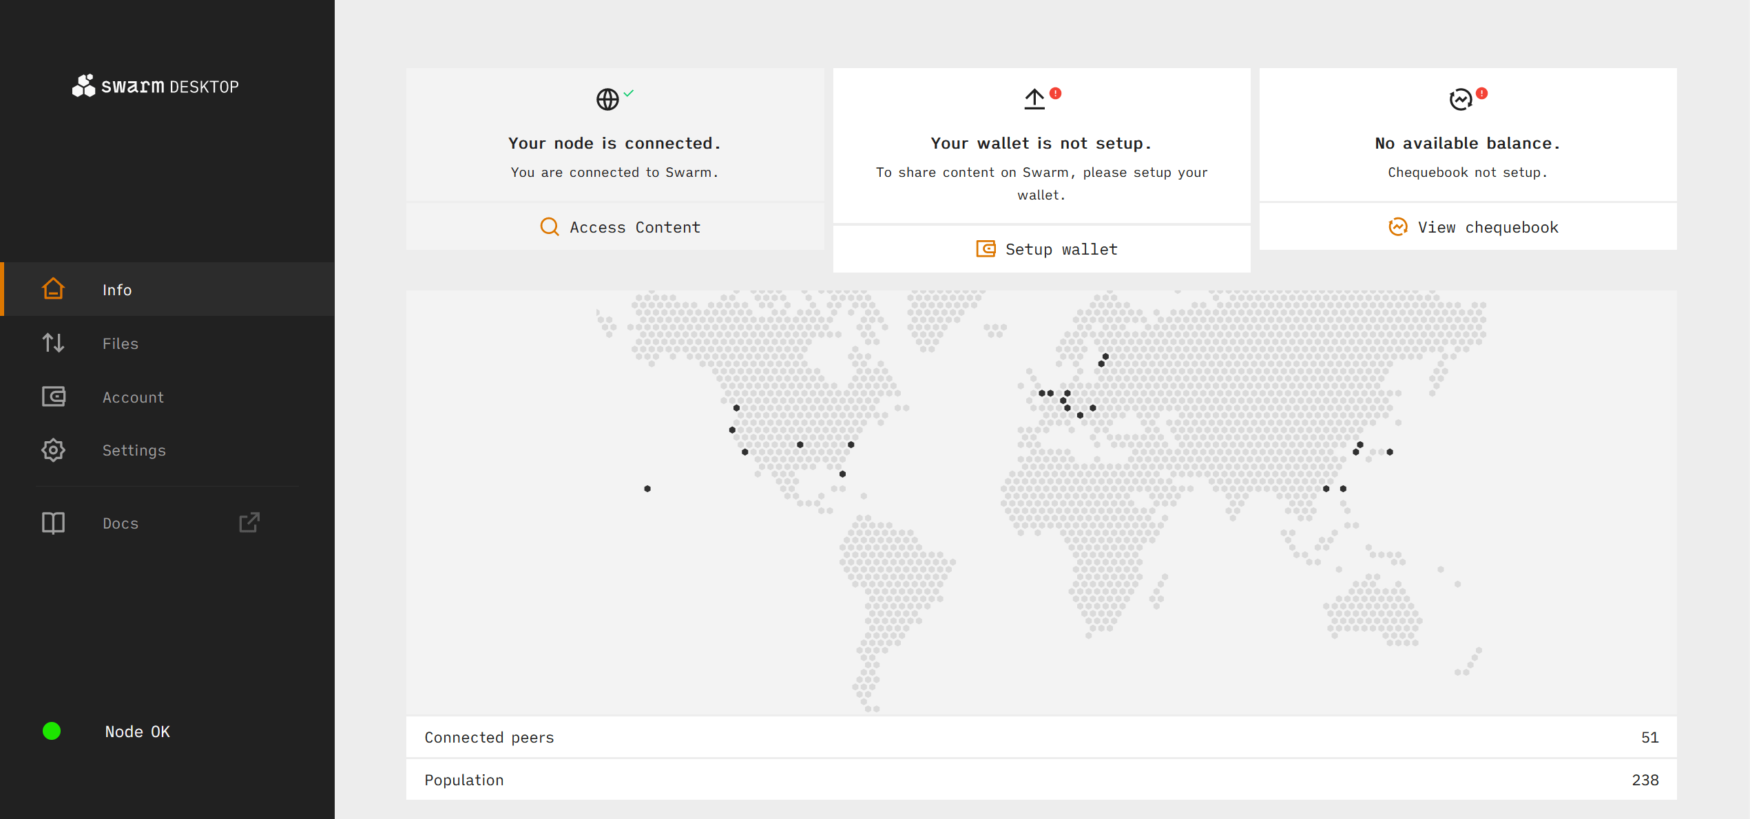Click the green Node OK status dot

point(52,731)
